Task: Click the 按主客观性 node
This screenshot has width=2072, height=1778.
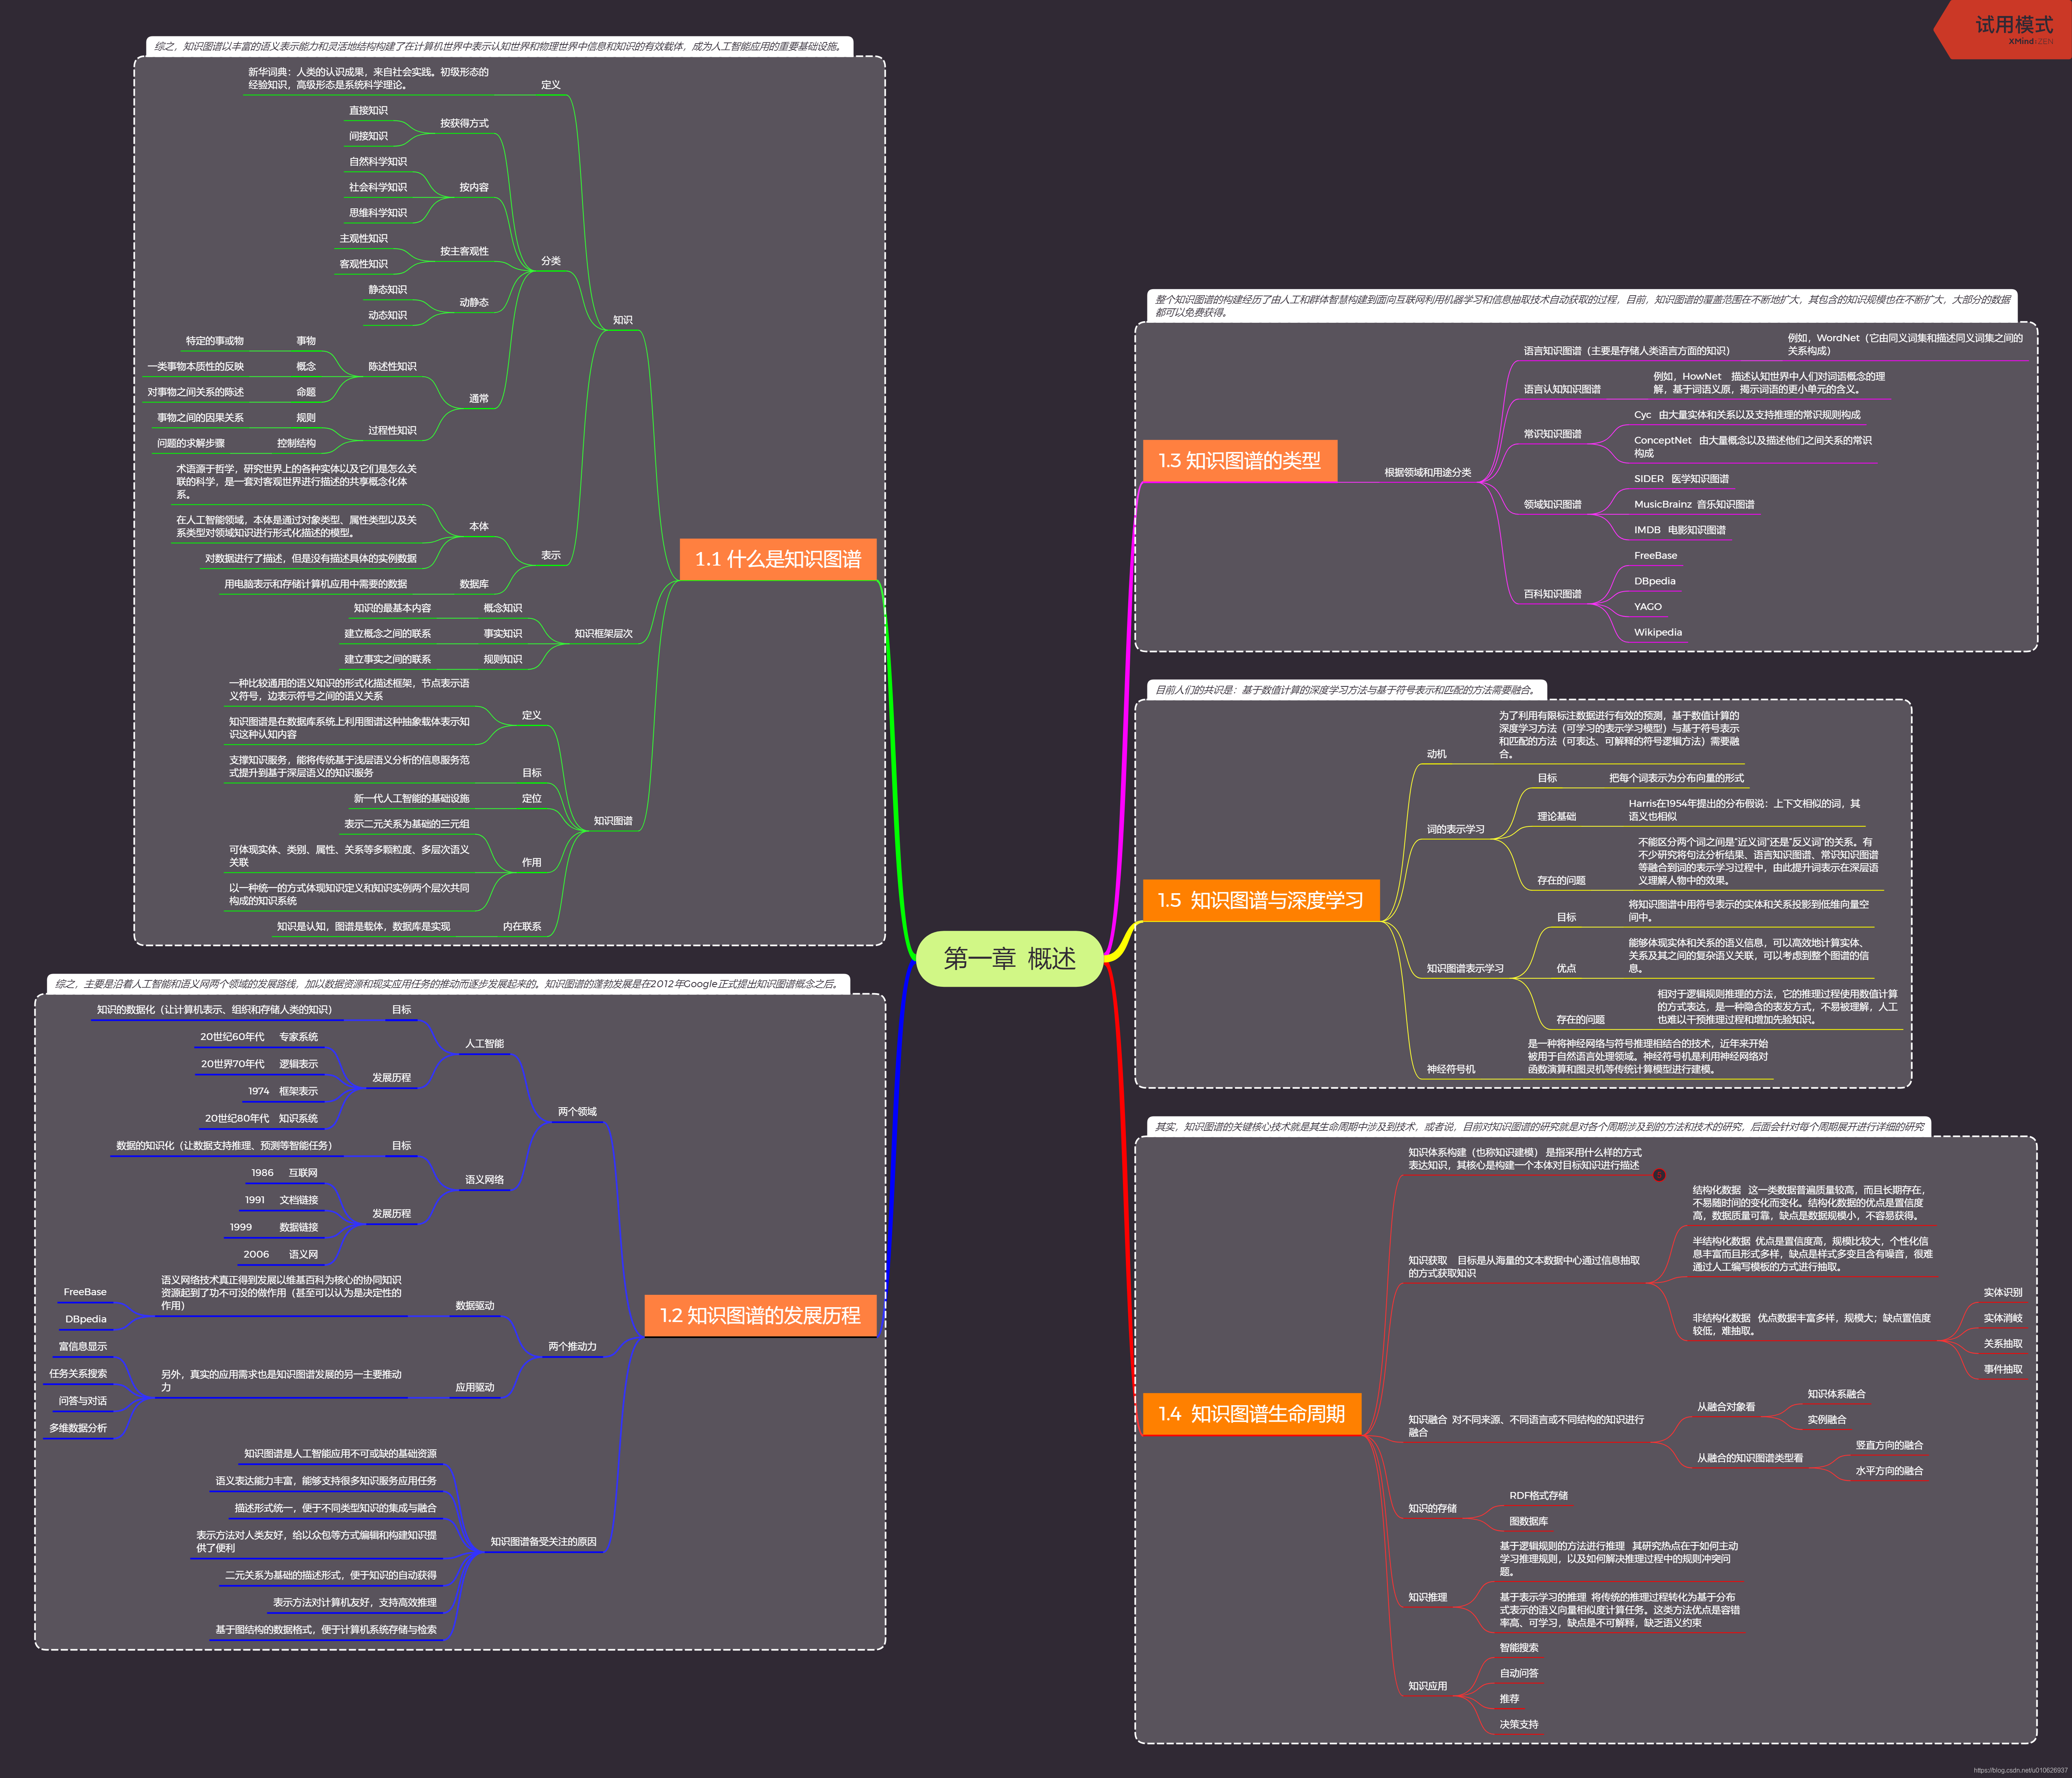Action: (464, 251)
